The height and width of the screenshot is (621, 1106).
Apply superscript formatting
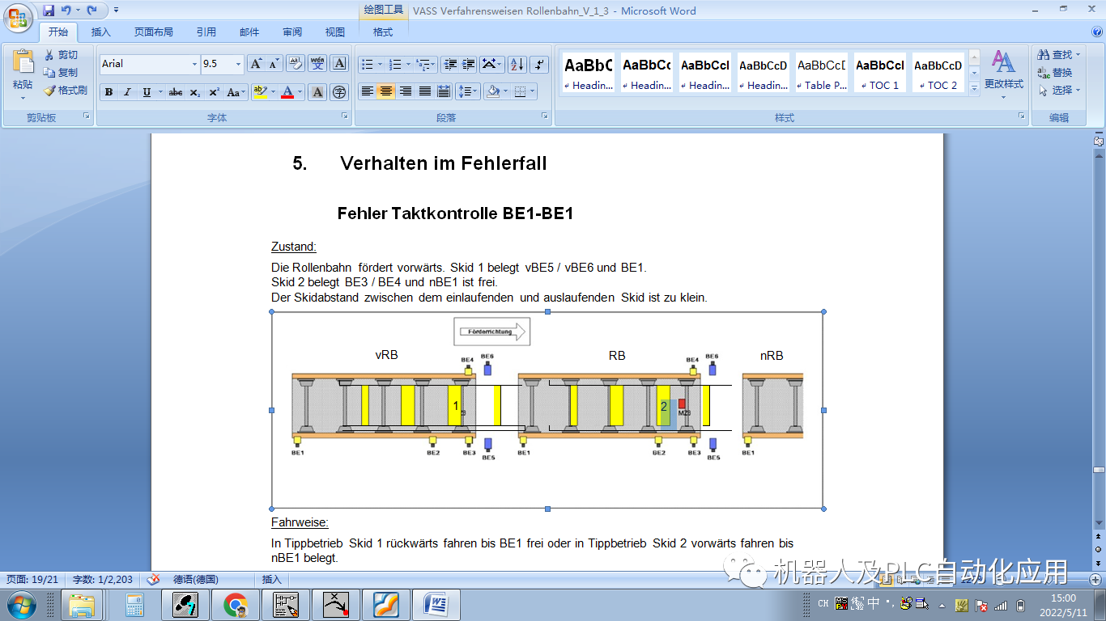pos(214,92)
